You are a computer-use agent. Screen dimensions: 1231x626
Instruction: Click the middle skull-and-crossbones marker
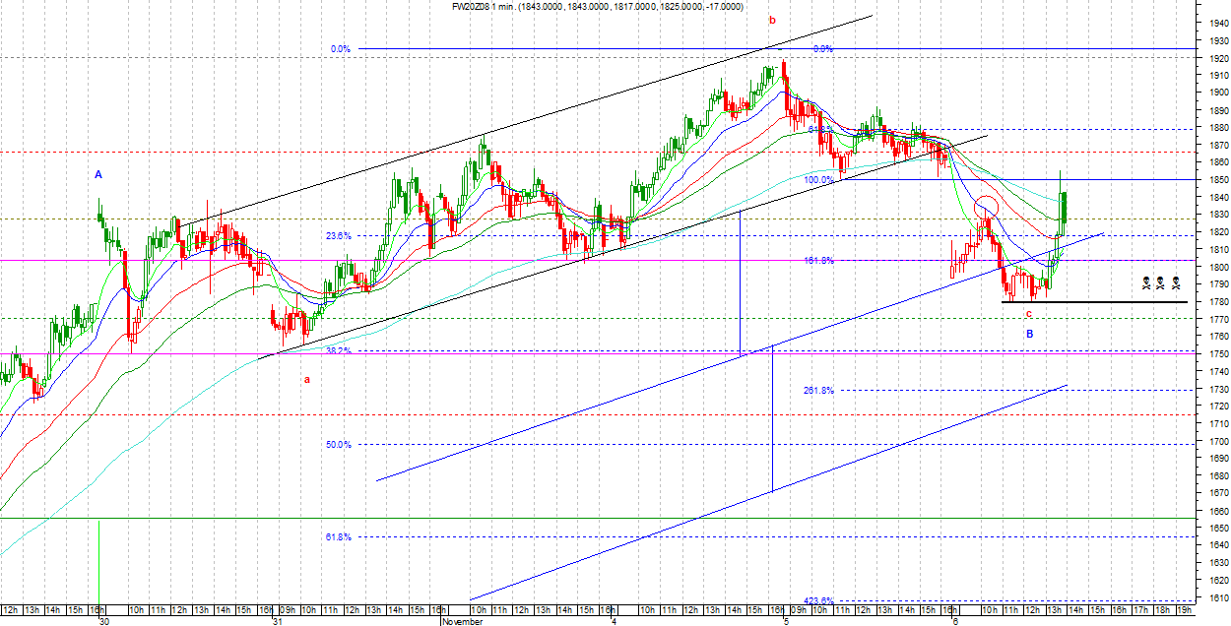point(1160,283)
